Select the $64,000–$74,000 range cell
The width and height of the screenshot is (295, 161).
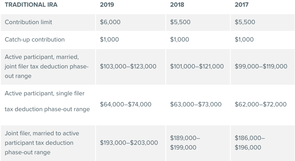coord(126,104)
